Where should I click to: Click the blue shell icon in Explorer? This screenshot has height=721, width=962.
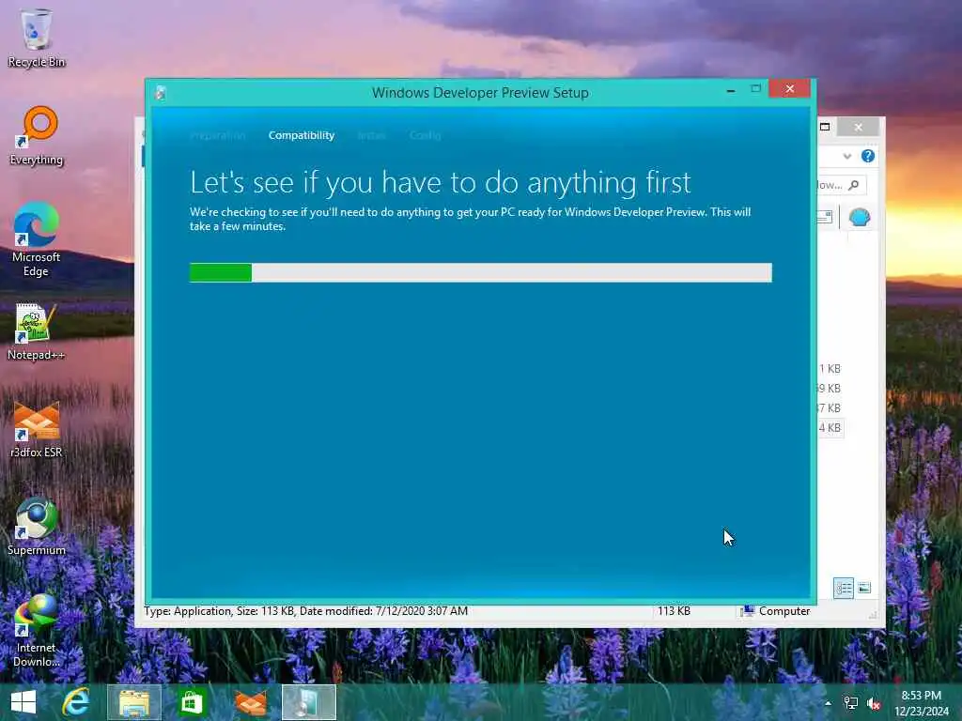pyautogui.click(x=859, y=217)
